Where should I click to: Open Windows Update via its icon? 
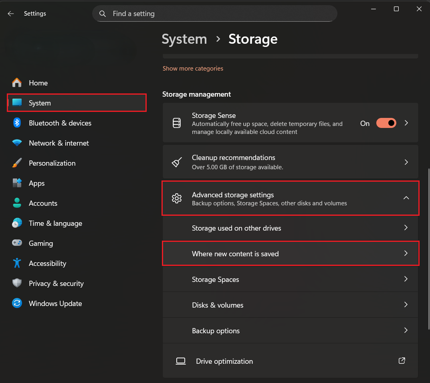click(x=16, y=303)
